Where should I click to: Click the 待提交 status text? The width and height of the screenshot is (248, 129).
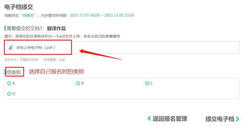pos(28,15)
